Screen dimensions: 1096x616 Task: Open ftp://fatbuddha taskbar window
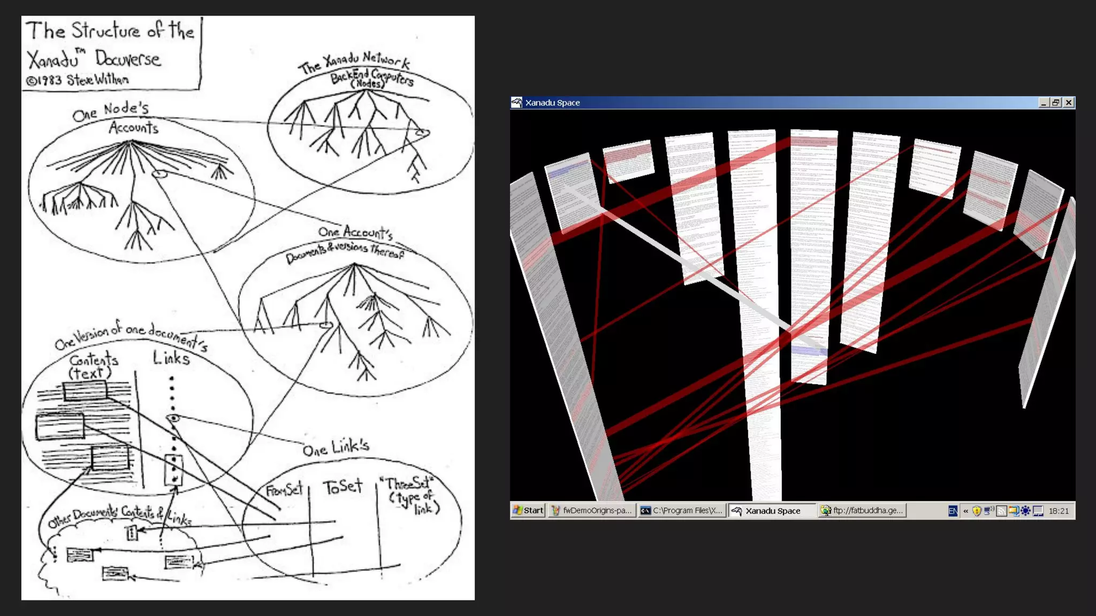pos(862,511)
